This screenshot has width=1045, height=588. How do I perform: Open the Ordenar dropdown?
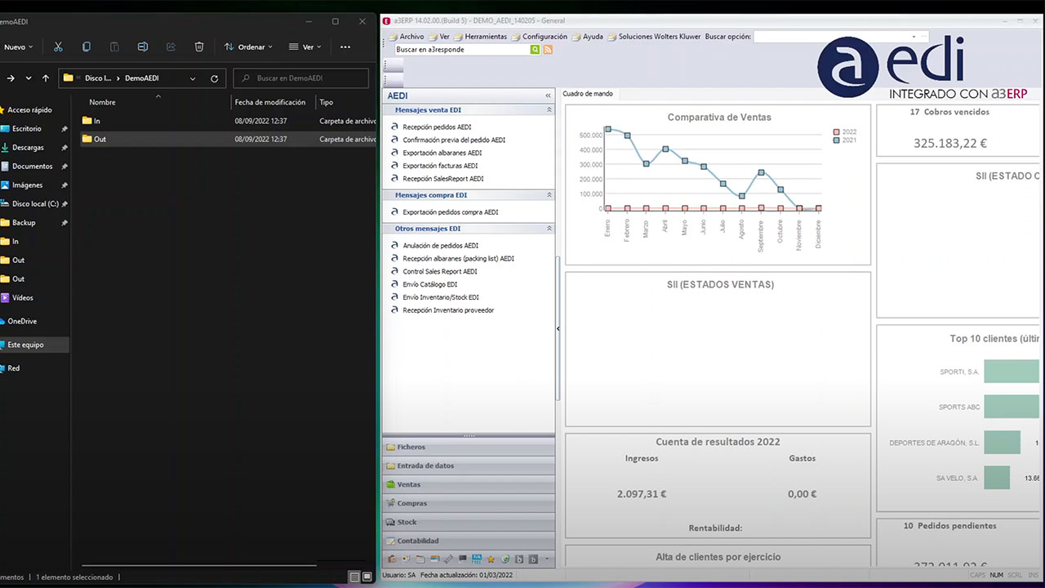[249, 47]
